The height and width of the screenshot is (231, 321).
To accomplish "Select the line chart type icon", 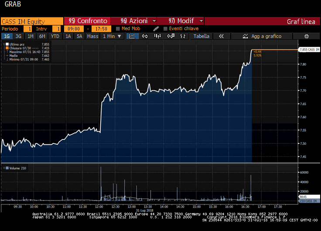I will (x=132, y=36).
